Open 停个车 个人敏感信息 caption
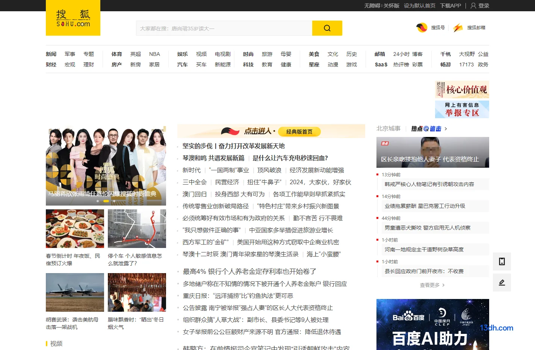Viewport: 535px width, 350px height. point(135,260)
